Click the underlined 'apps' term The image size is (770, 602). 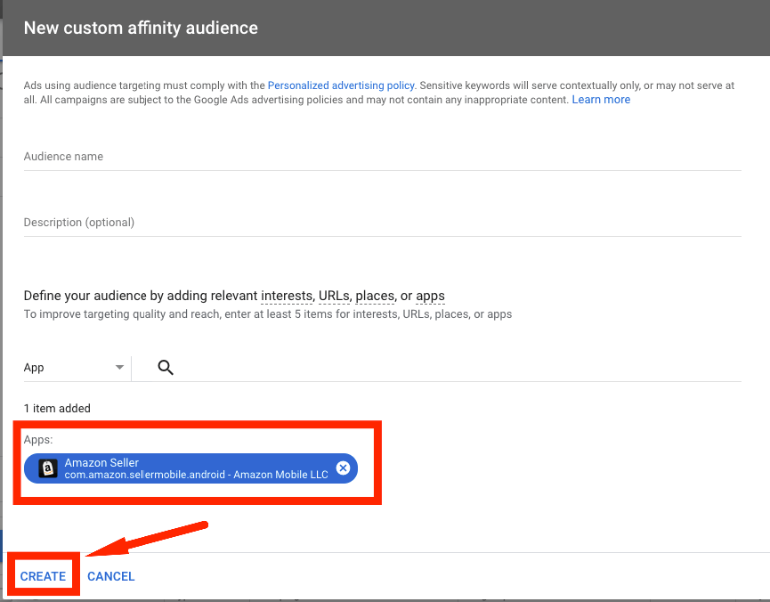(430, 296)
